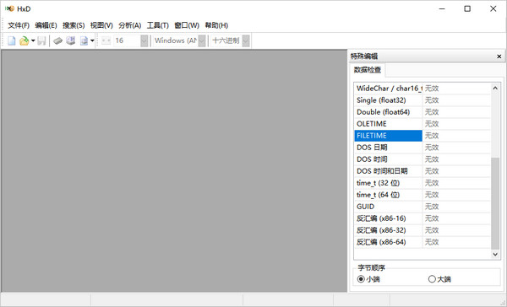The height and width of the screenshot is (307, 507).
Task: Click the data inspector scrollbar thumb
Action: [x=495, y=203]
